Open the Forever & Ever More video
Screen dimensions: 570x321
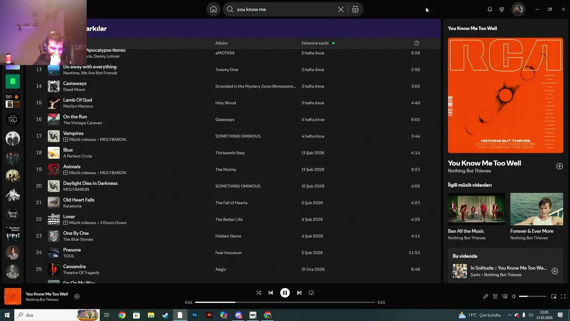537,209
